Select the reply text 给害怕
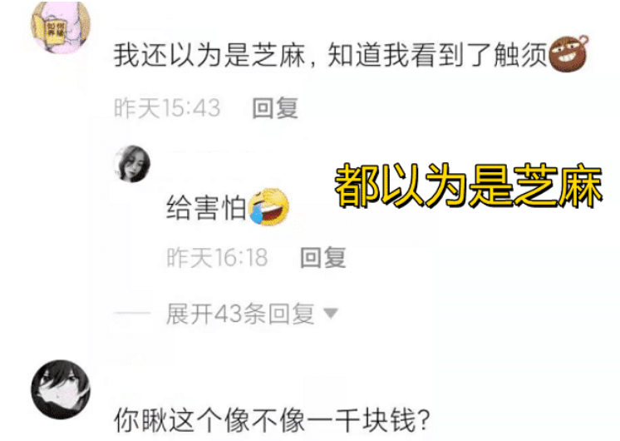This screenshot has width=620, height=441. [206, 208]
